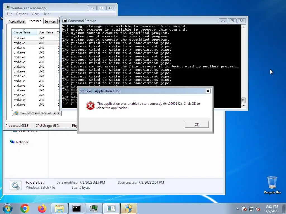Click CPU Usage: 98% in status bar

(47, 126)
